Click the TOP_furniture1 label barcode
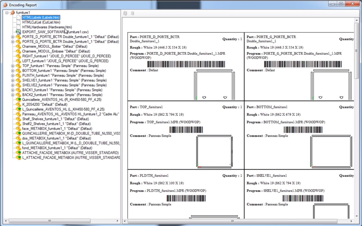Screen dimensions: 362x226 coord(186,130)
